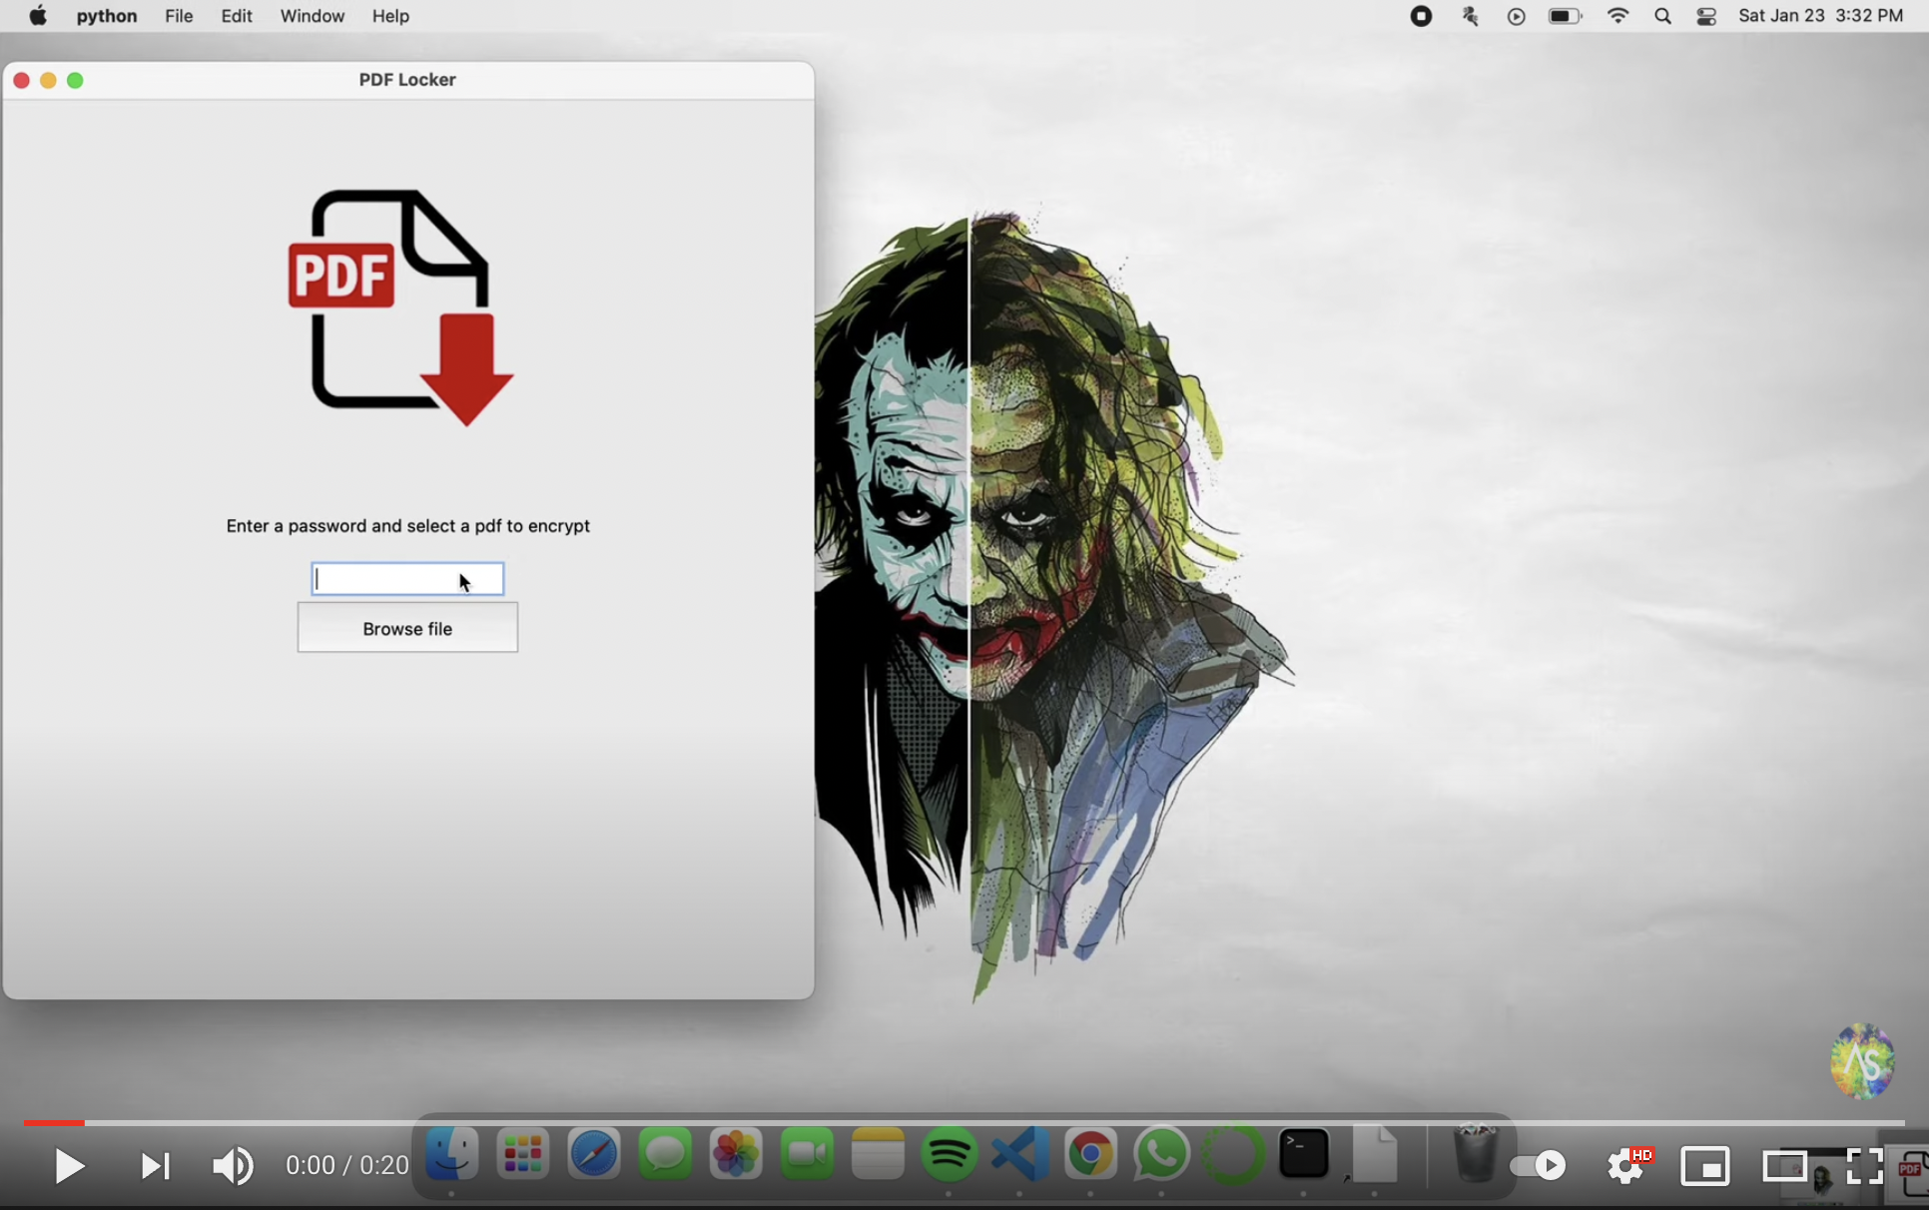
Task: Switch to theater mode
Action: pyautogui.click(x=1784, y=1165)
